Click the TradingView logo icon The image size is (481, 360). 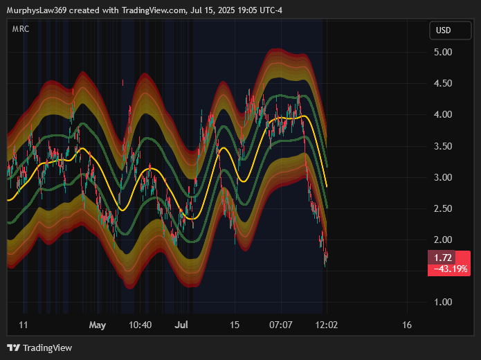(14, 348)
